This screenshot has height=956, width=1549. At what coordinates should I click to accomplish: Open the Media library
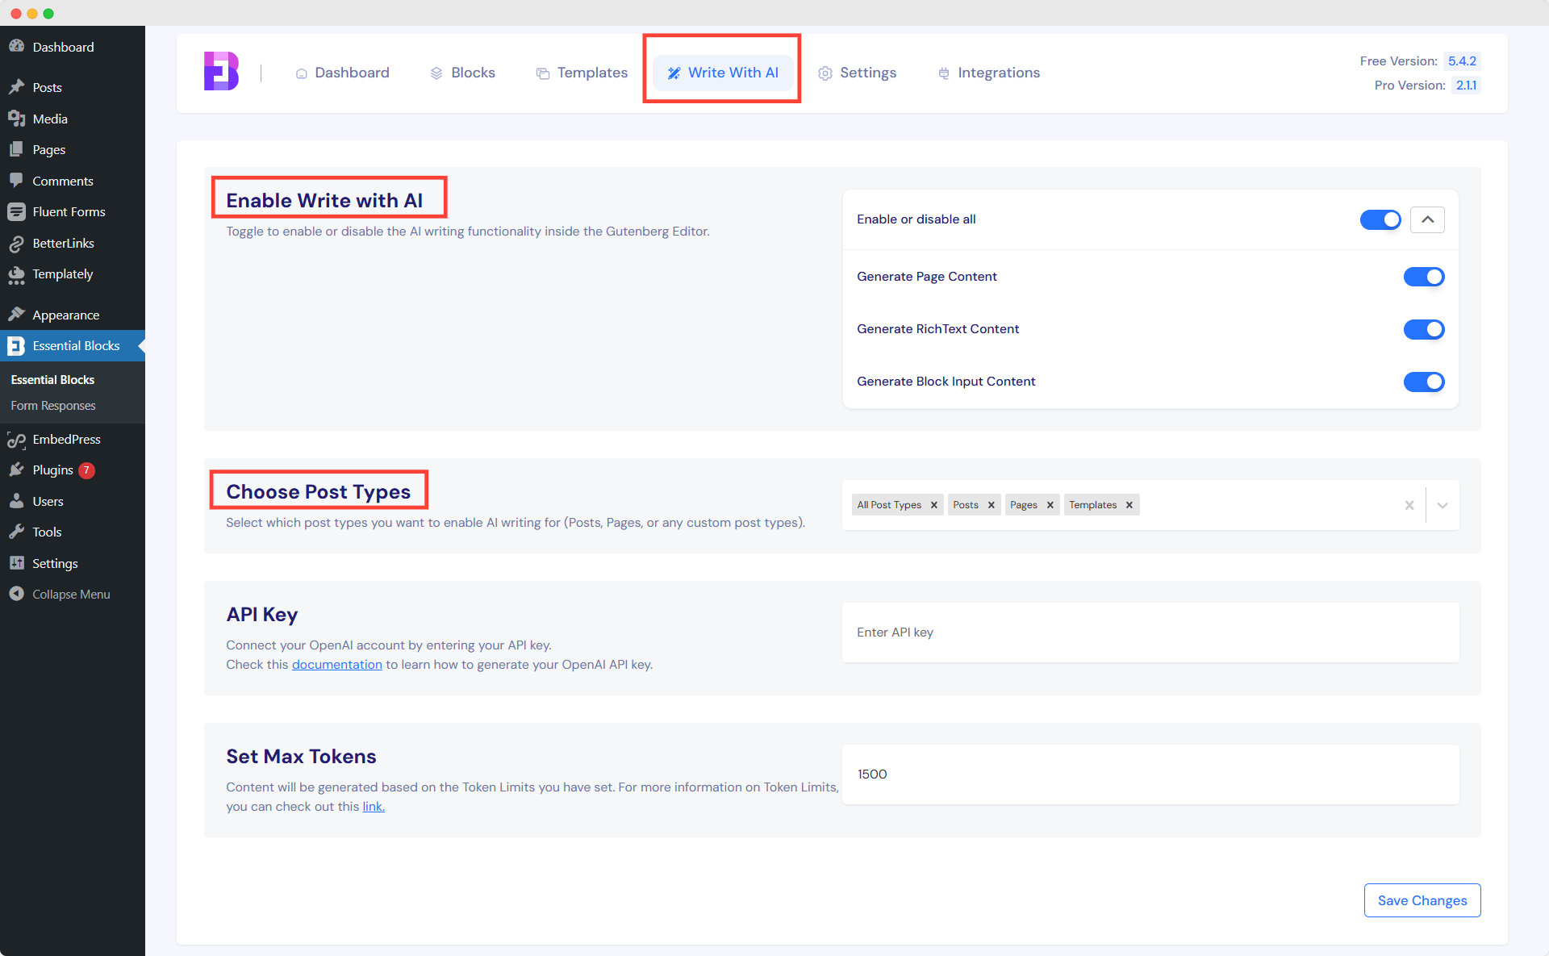pos(49,119)
